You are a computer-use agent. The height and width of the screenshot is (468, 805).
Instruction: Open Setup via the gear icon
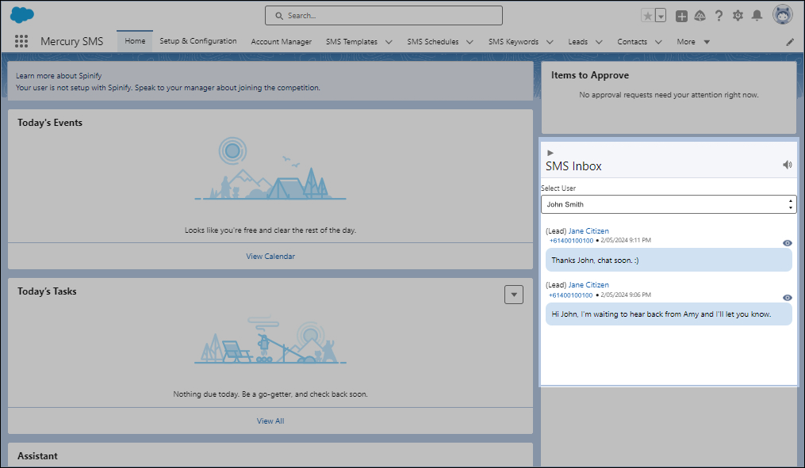(738, 15)
